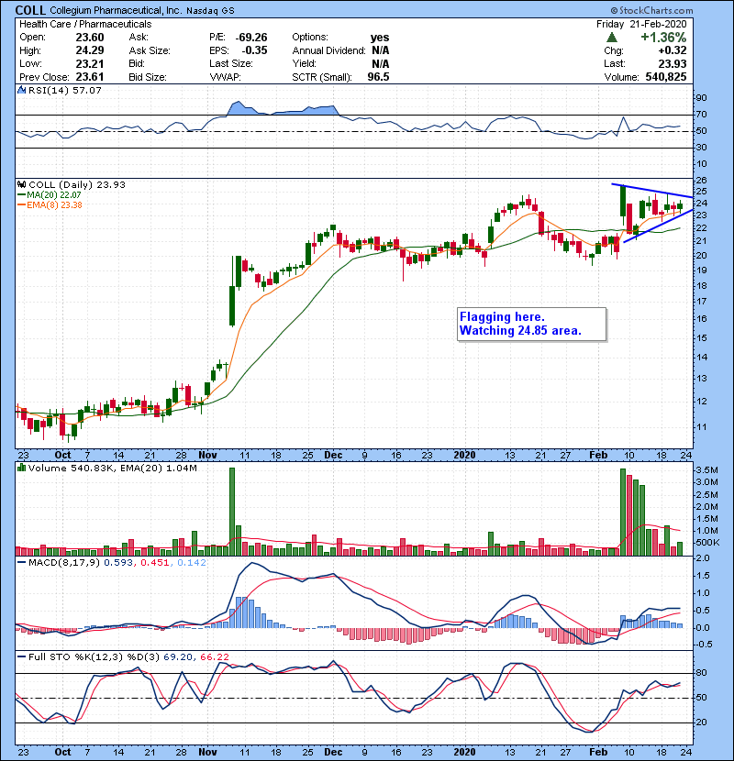Click the Volume value 540,825
The height and width of the screenshot is (761, 734).
coord(666,77)
